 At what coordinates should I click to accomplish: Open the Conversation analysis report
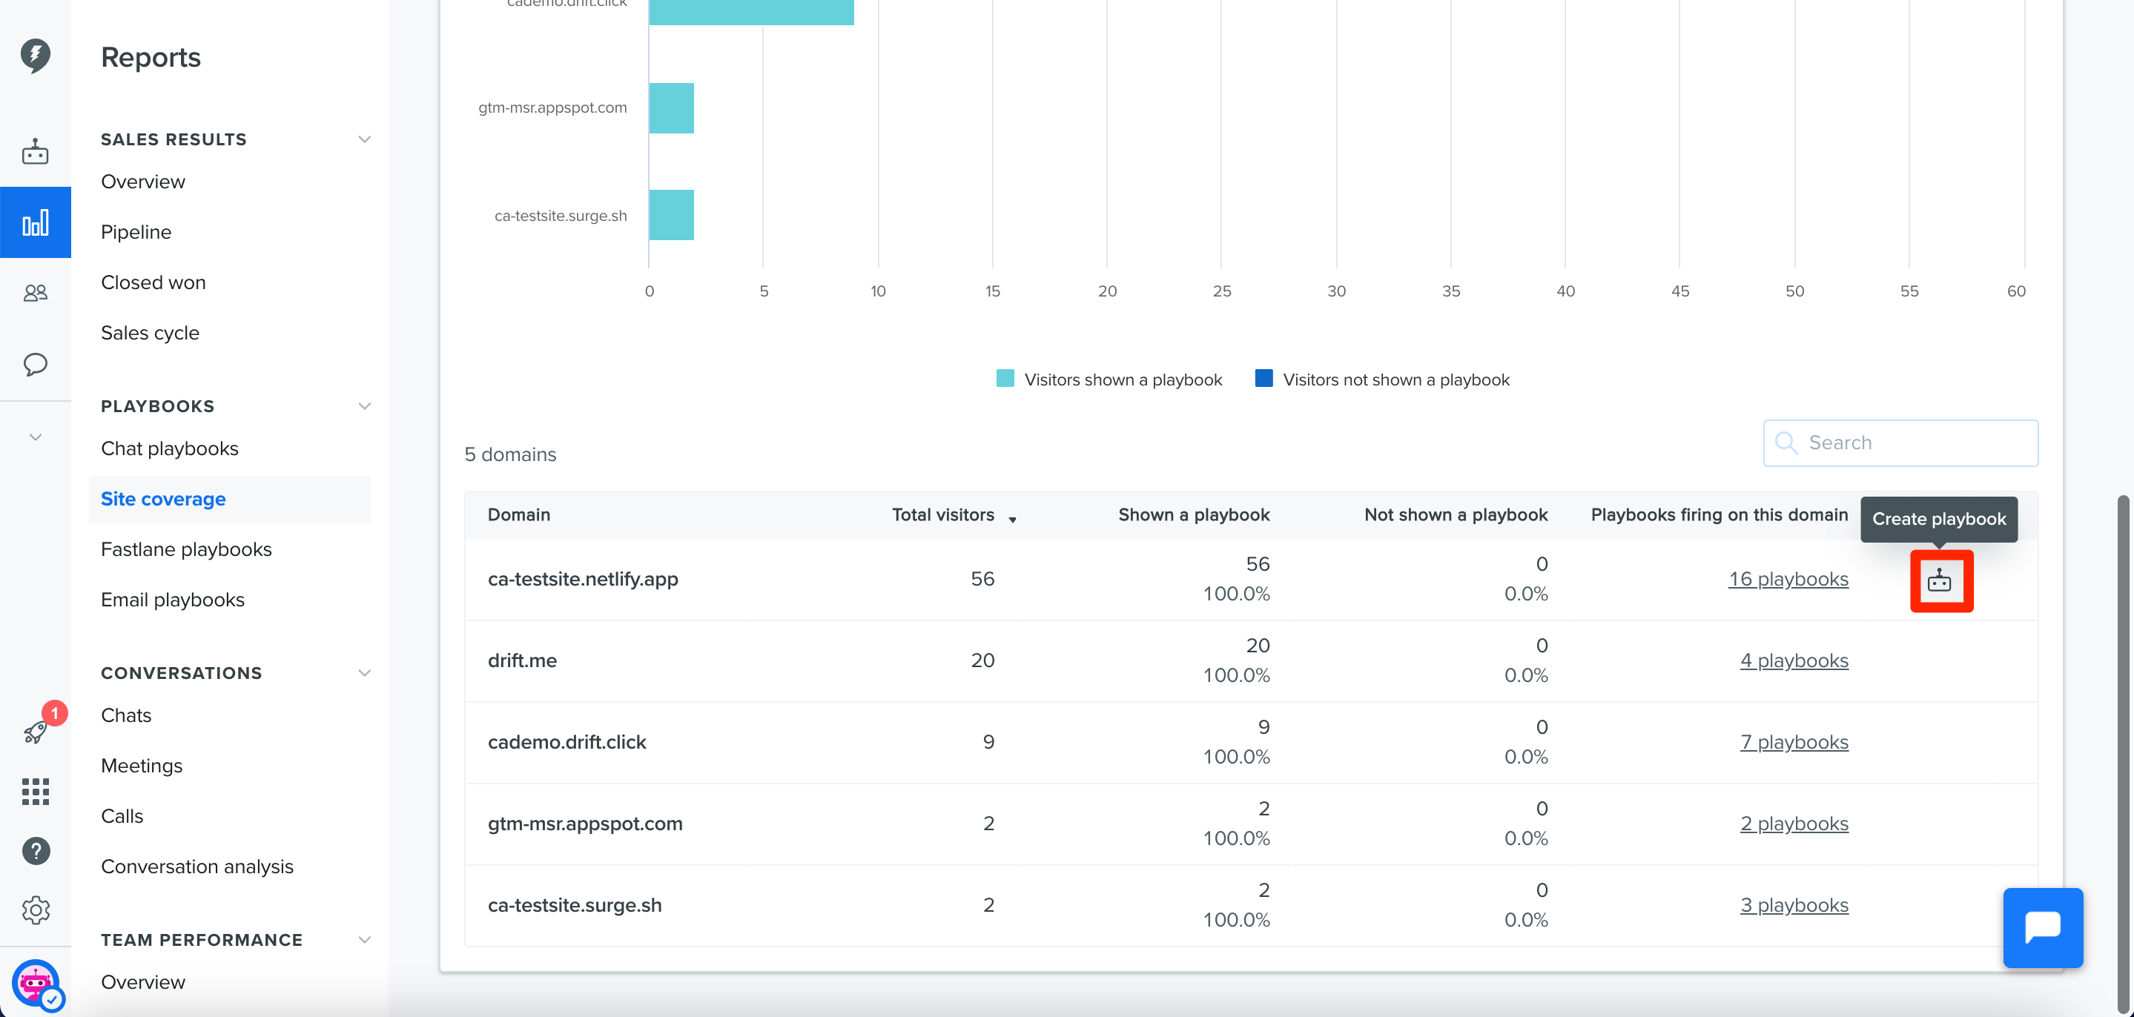coord(197,867)
